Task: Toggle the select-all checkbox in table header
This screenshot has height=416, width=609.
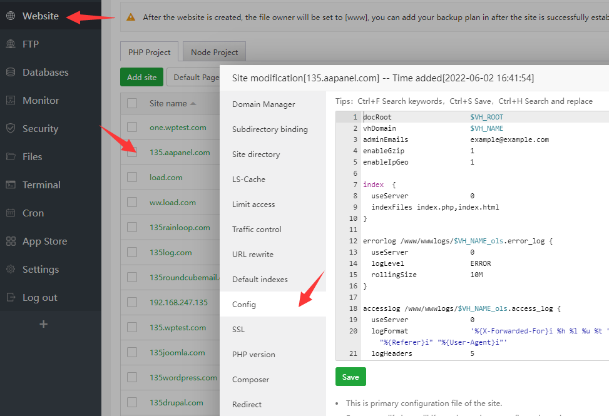Action: click(x=132, y=103)
